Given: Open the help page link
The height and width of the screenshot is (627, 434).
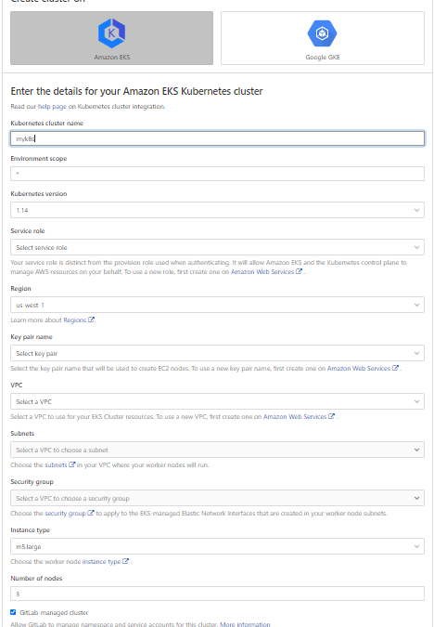Looking at the screenshot, I should click(x=52, y=107).
